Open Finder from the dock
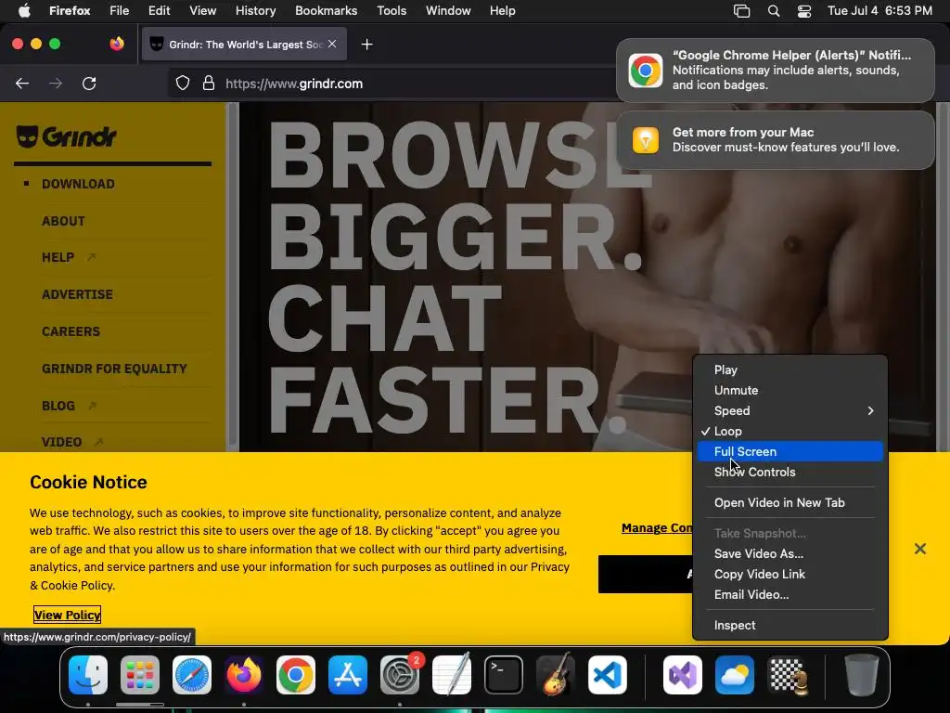 click(88, 675)
